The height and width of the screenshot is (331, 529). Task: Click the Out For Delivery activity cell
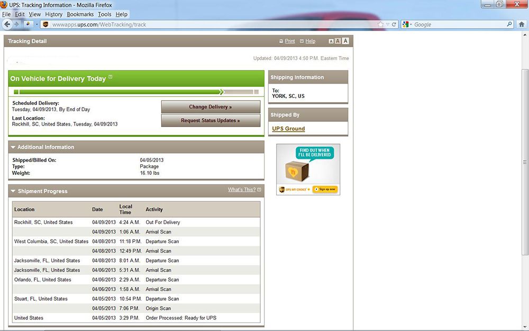pos(163,222)
